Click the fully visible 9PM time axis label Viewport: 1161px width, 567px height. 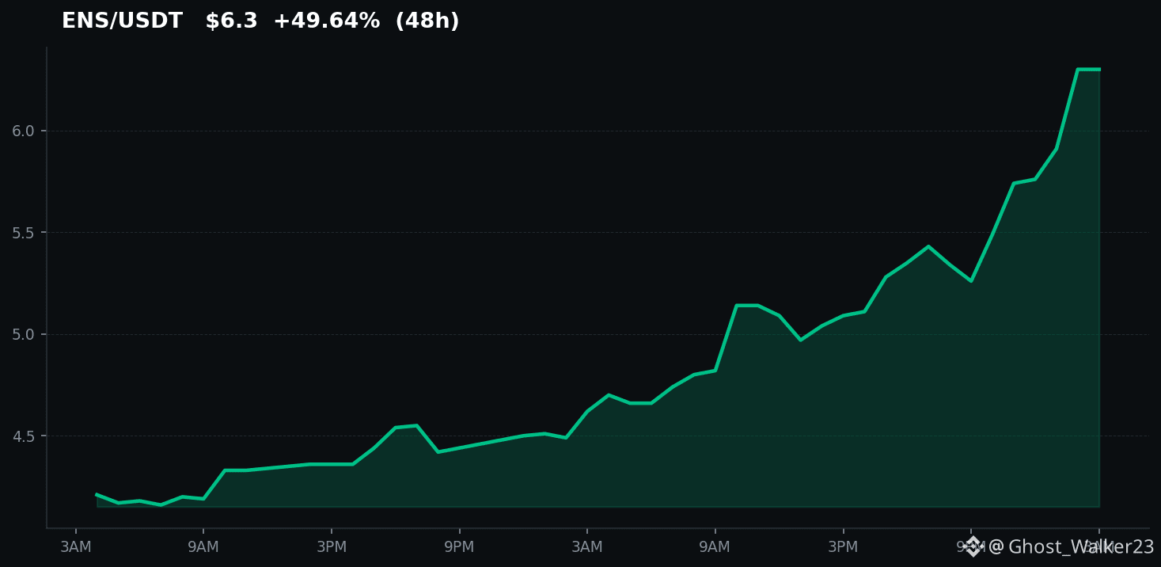459,547
